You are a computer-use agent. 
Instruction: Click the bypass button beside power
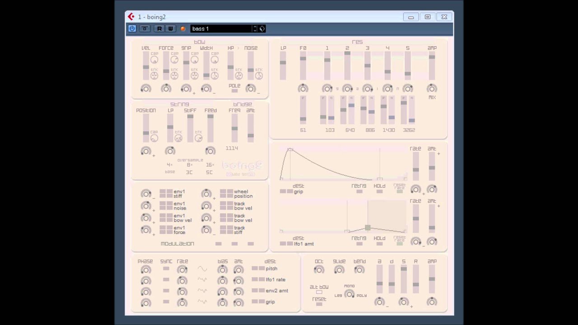point(144,28)
